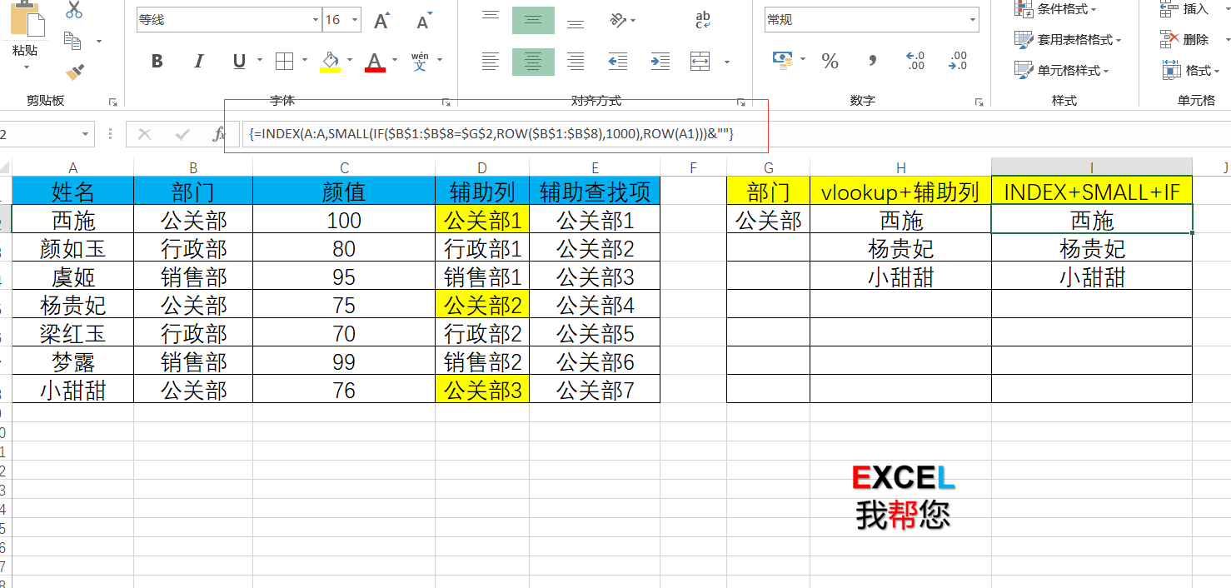
Task: Click 插入 insert cells button
Action: 1184,9
